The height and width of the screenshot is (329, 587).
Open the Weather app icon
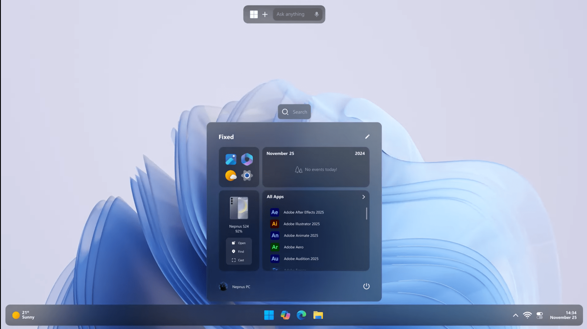pos(231,176)
